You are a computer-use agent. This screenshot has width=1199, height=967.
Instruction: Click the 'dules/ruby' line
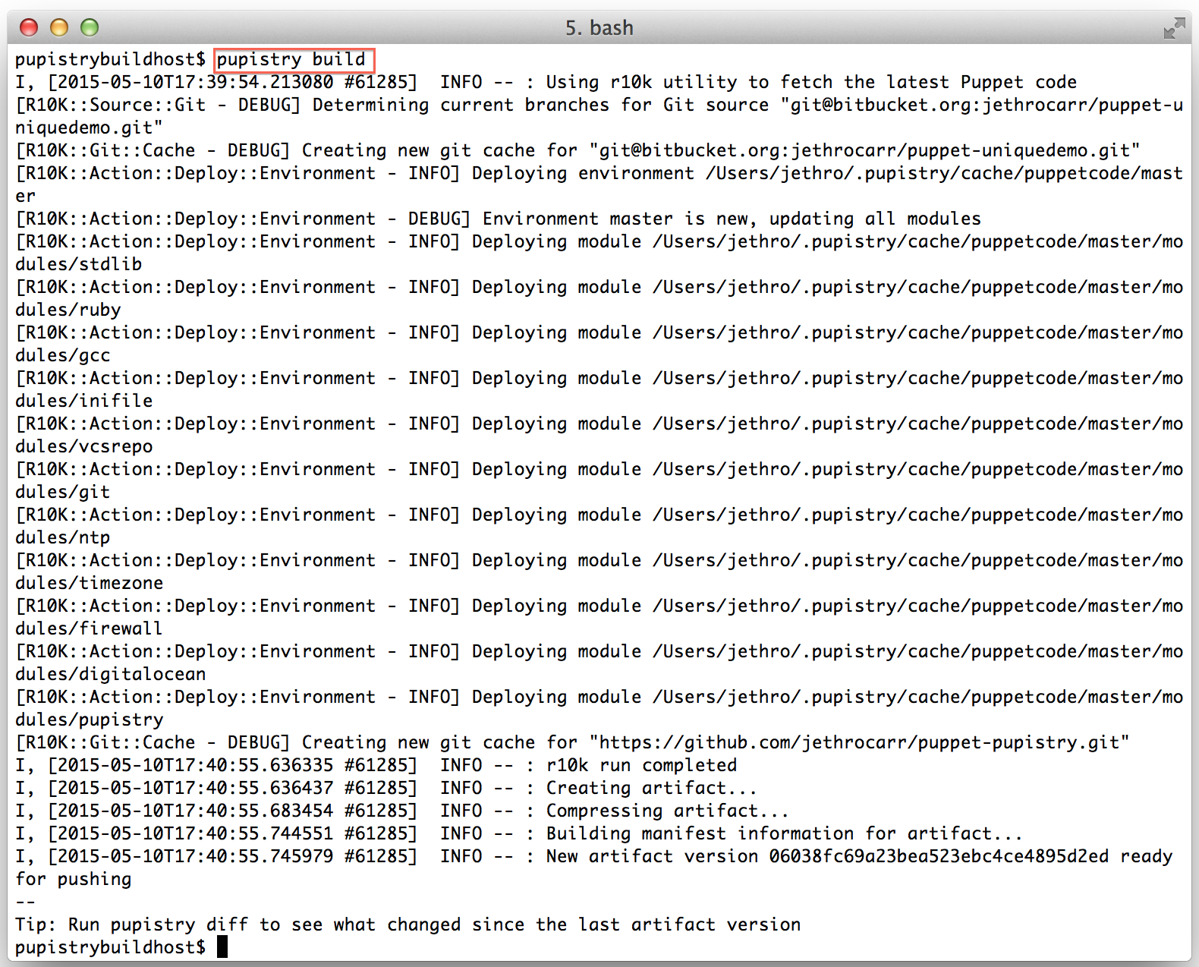(68, 310)
